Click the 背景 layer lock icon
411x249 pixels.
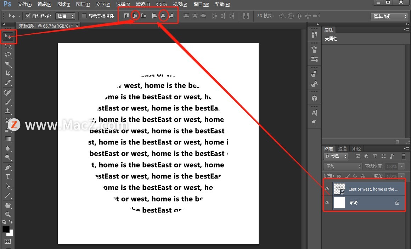click(x=397, y=203)
